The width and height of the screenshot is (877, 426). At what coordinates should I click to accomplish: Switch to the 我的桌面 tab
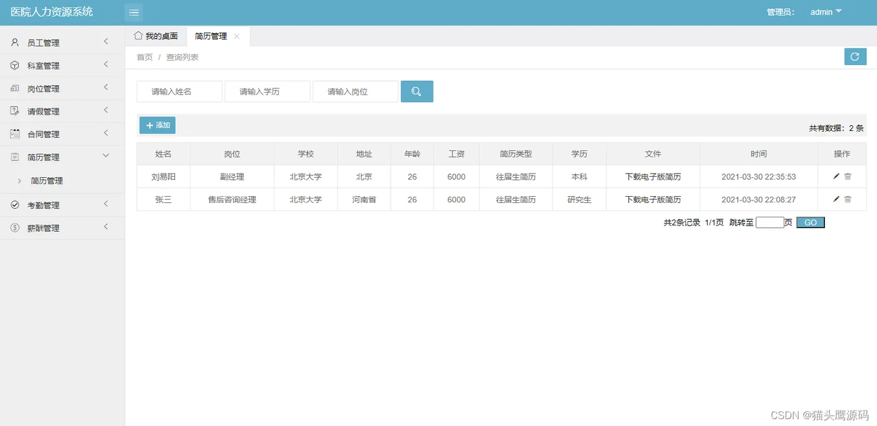point(156,36)
